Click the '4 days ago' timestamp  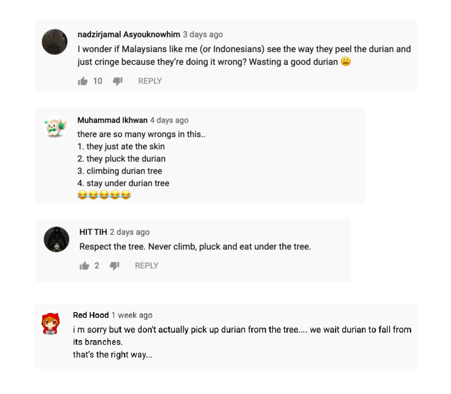coord(169,120)
